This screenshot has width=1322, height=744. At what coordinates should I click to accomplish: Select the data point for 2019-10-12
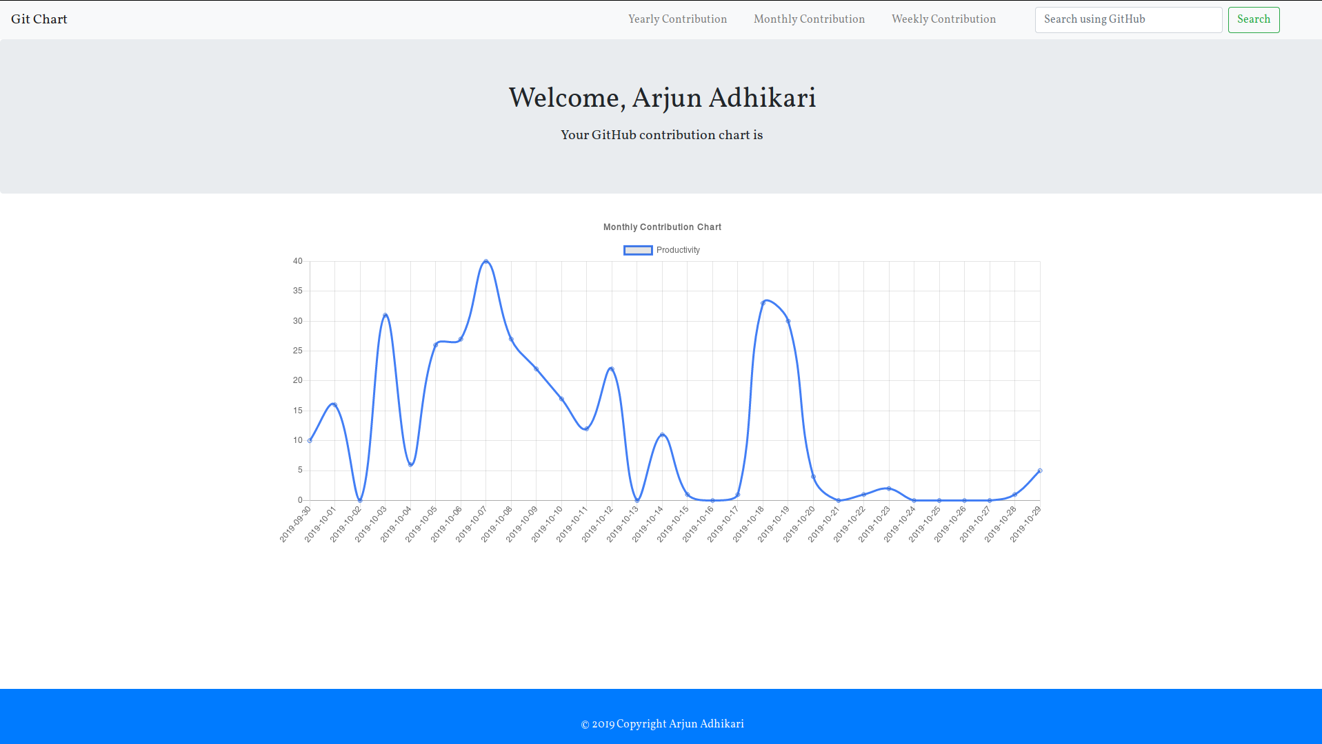pos(612,369)
